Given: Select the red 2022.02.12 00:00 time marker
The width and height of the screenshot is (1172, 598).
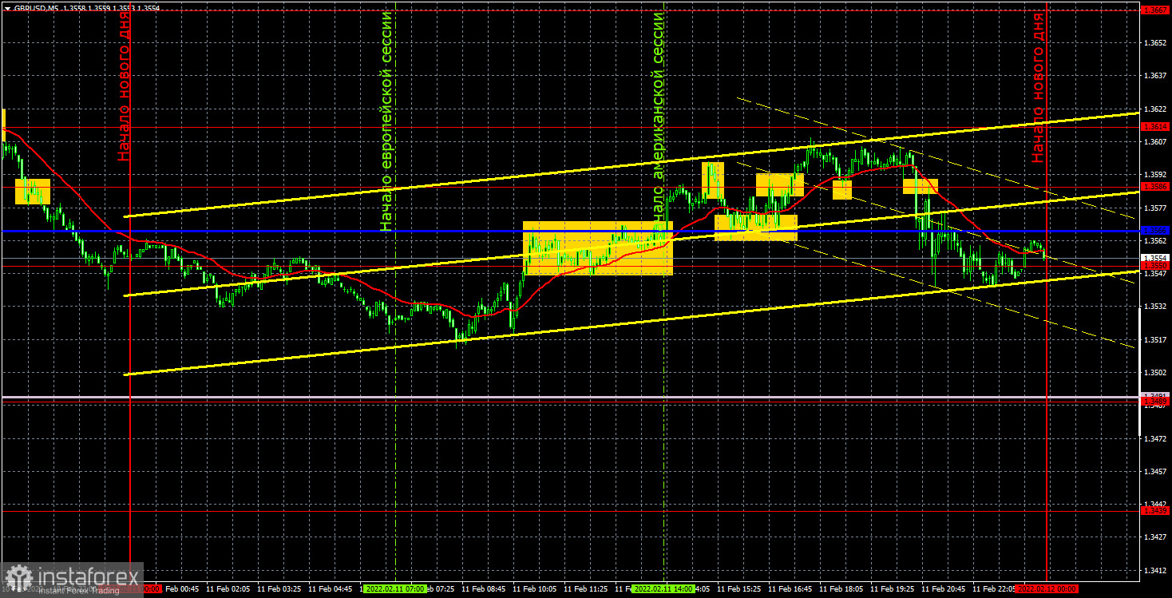Looking at the screenshot, I should tap(1047, 589).
